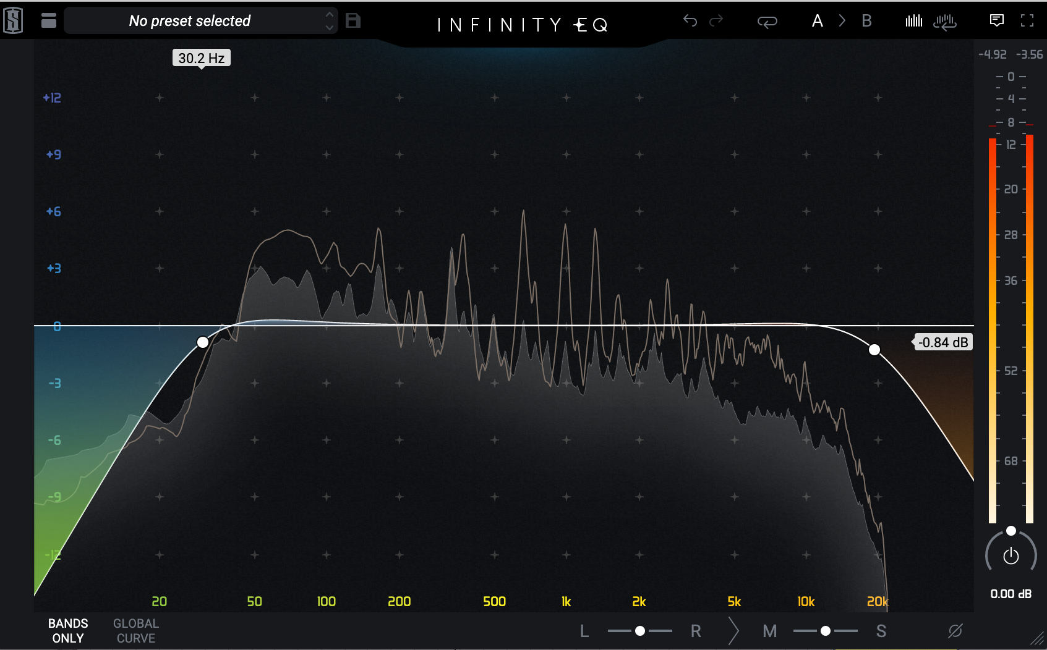The width and height of the screenshot is (1047, 650).
Task: Click the resize grip at window corner
Action: tap(1037, 639)
